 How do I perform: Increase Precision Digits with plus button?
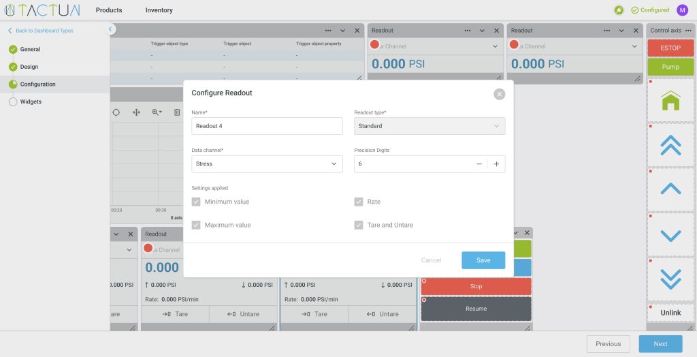pos(496,164)
